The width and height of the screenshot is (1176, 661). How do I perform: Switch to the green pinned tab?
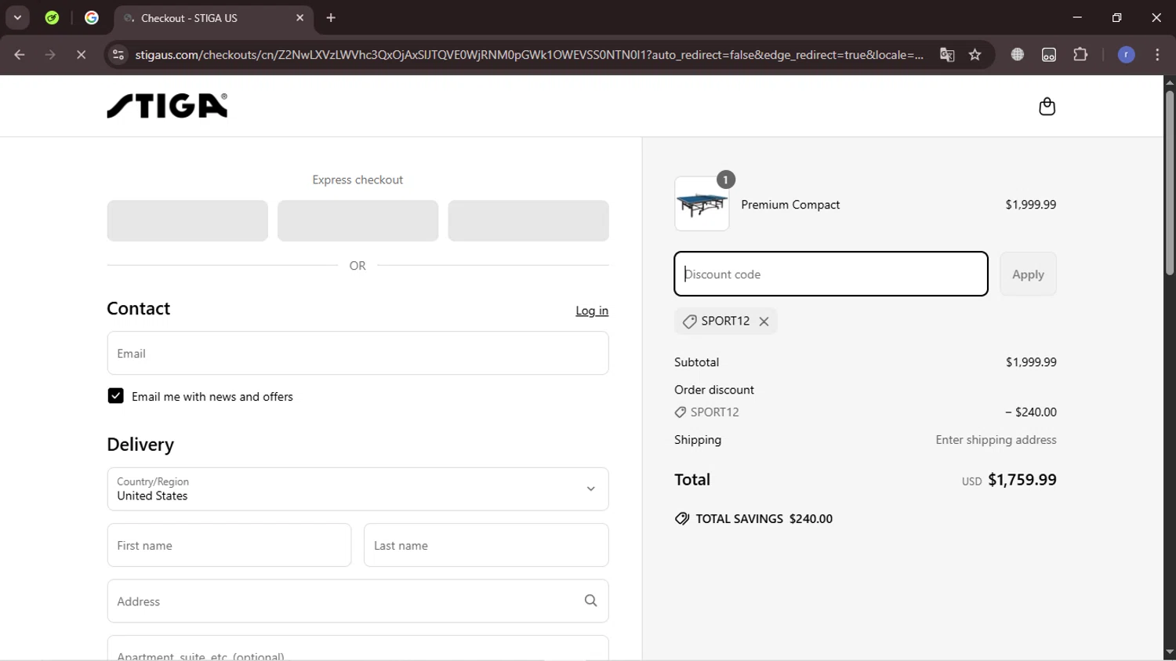coord(52,17)
